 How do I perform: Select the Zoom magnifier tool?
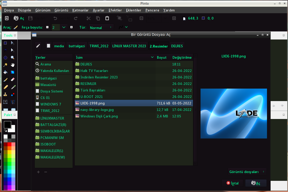[13, 58]
